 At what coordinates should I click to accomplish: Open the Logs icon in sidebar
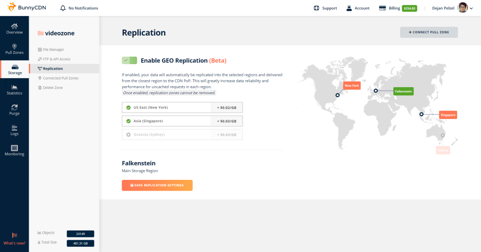(14, 127)
